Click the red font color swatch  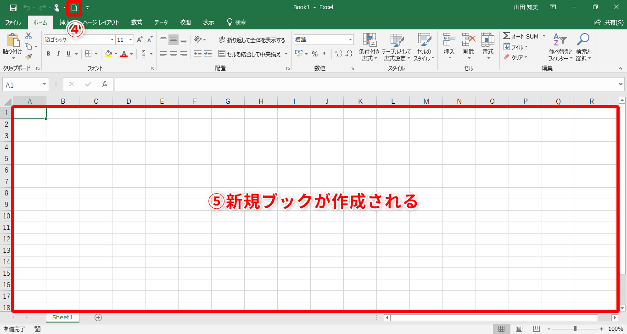(124, 54)
